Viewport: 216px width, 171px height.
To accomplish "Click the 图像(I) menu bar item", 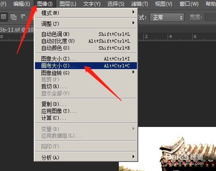I will (45, 4).
